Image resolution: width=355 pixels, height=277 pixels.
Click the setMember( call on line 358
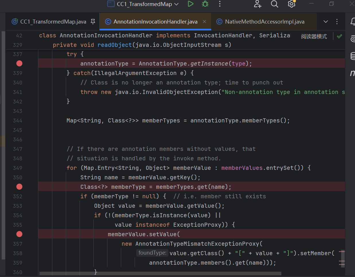(317, 253)
